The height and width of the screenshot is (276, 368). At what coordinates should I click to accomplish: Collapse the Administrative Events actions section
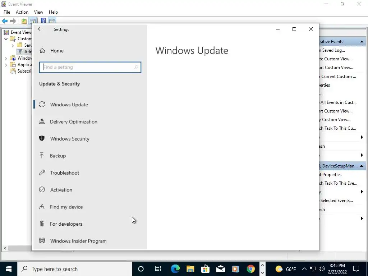362,42
